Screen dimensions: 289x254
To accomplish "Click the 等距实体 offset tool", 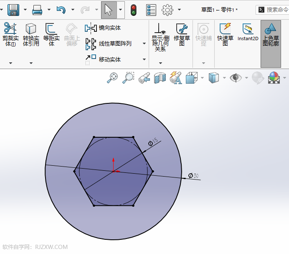I will (x=51, y=34).
